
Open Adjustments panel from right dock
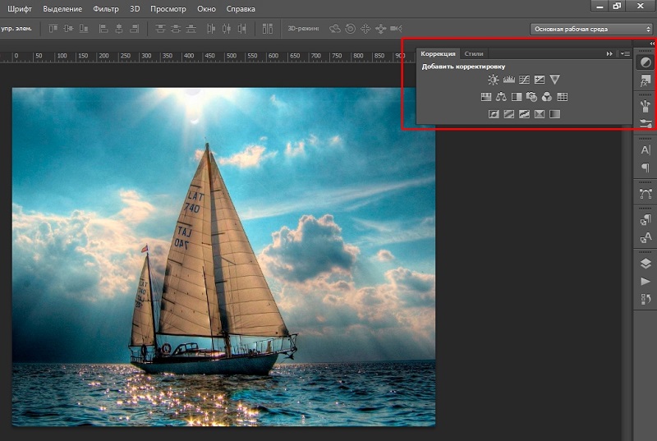[646, 62]
